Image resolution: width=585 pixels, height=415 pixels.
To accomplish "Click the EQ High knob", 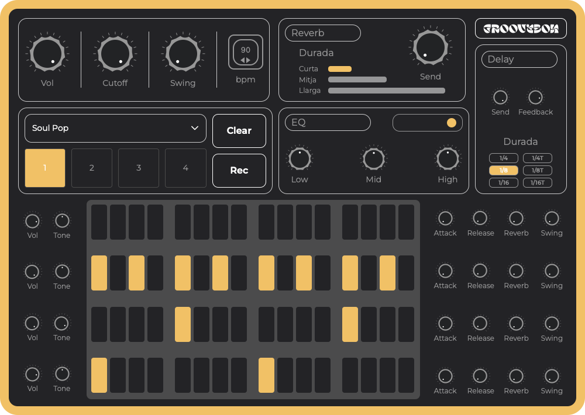I will click(x=448, y=158).
